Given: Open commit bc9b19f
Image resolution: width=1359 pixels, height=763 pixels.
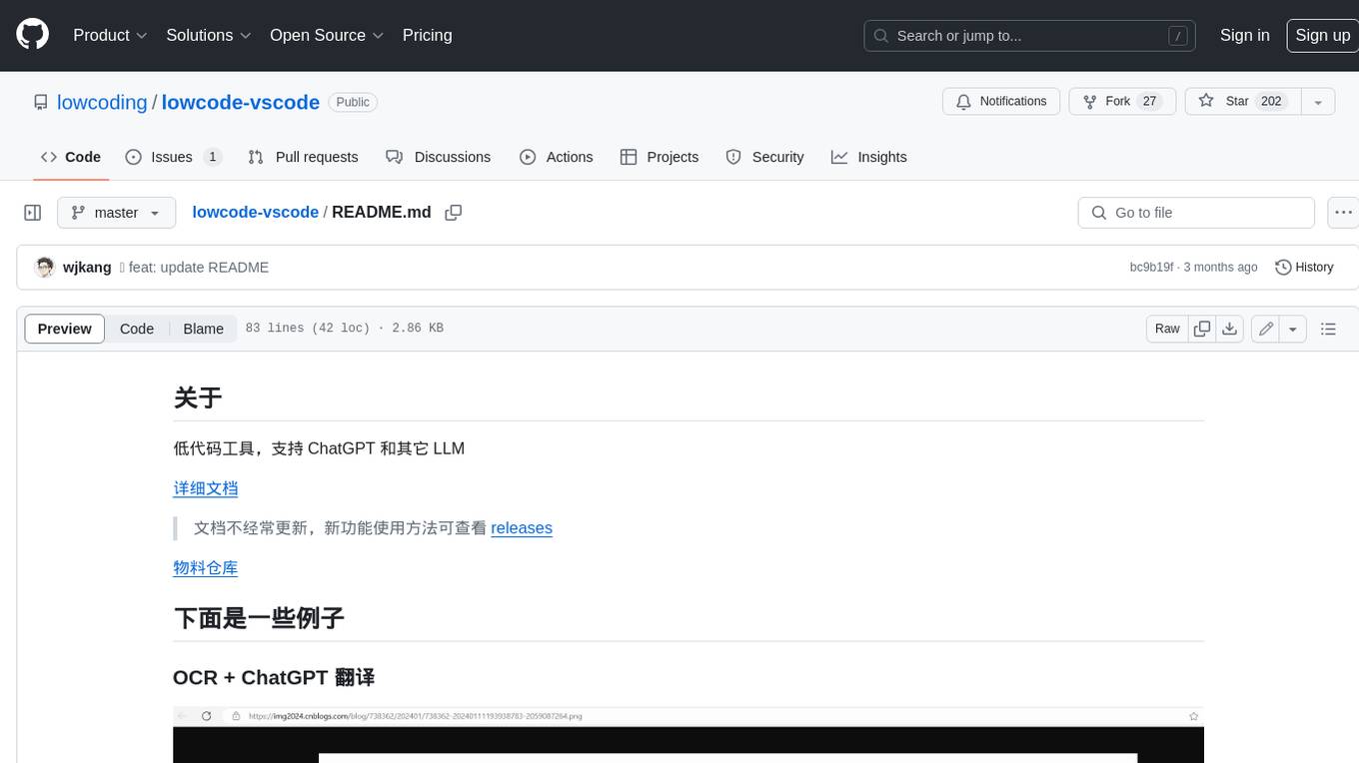Looking at the screenshot, I should [x=1151, y=268].
